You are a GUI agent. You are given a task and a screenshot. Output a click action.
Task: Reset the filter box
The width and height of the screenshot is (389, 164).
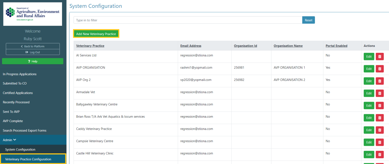pyautogui.click(x=308, y=20)
